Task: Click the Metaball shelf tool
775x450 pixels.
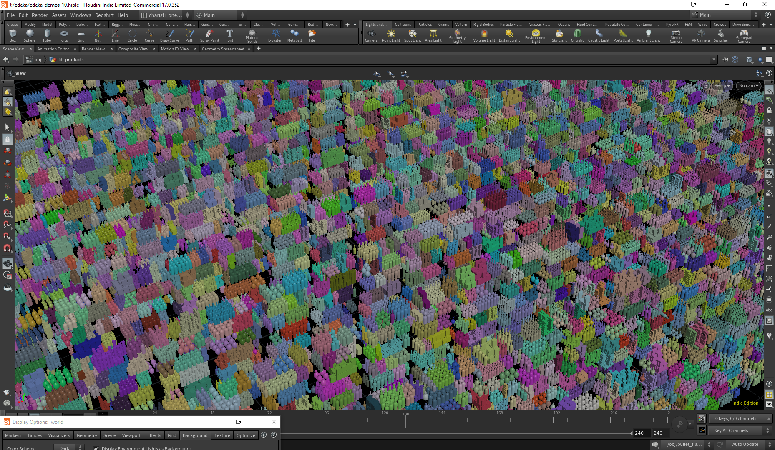Action: tap(294, 35)
